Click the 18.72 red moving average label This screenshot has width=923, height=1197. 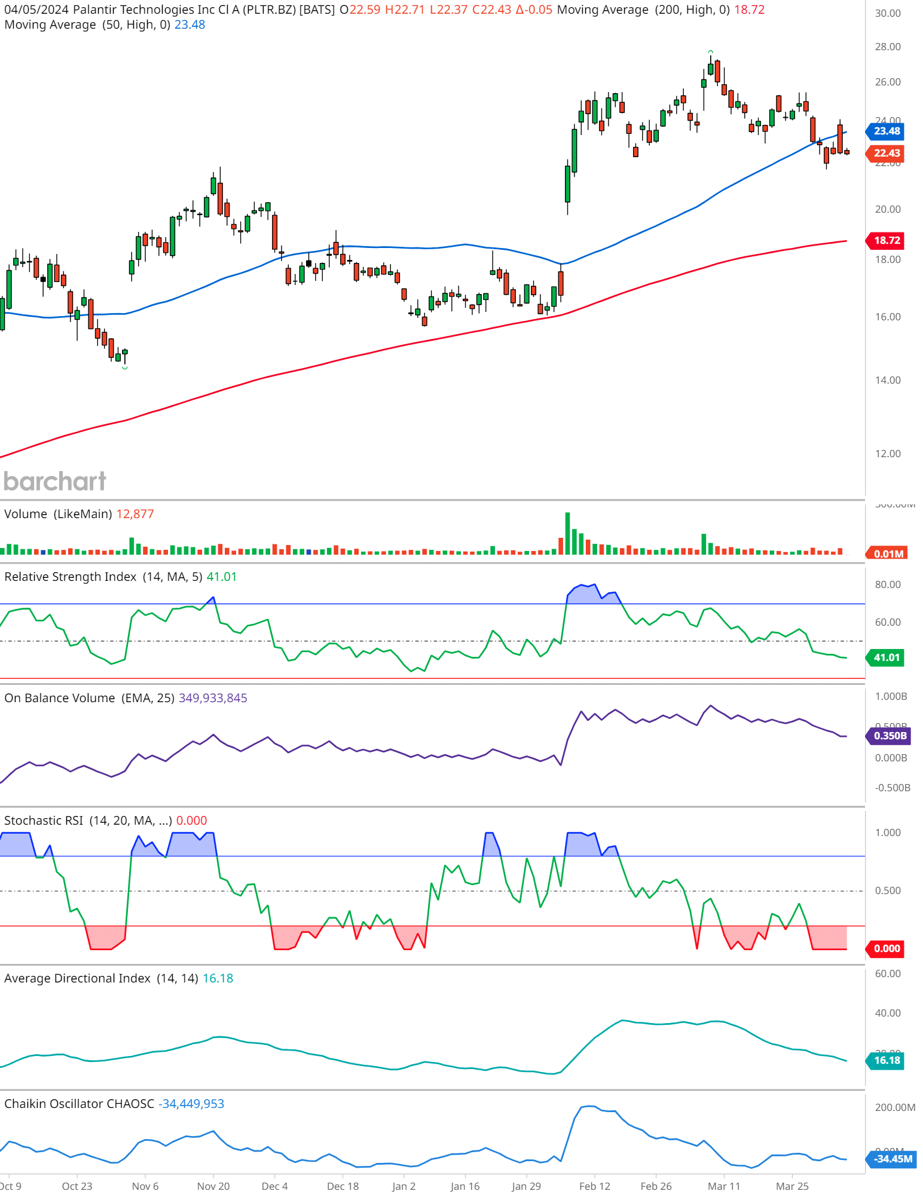[887, 241]
